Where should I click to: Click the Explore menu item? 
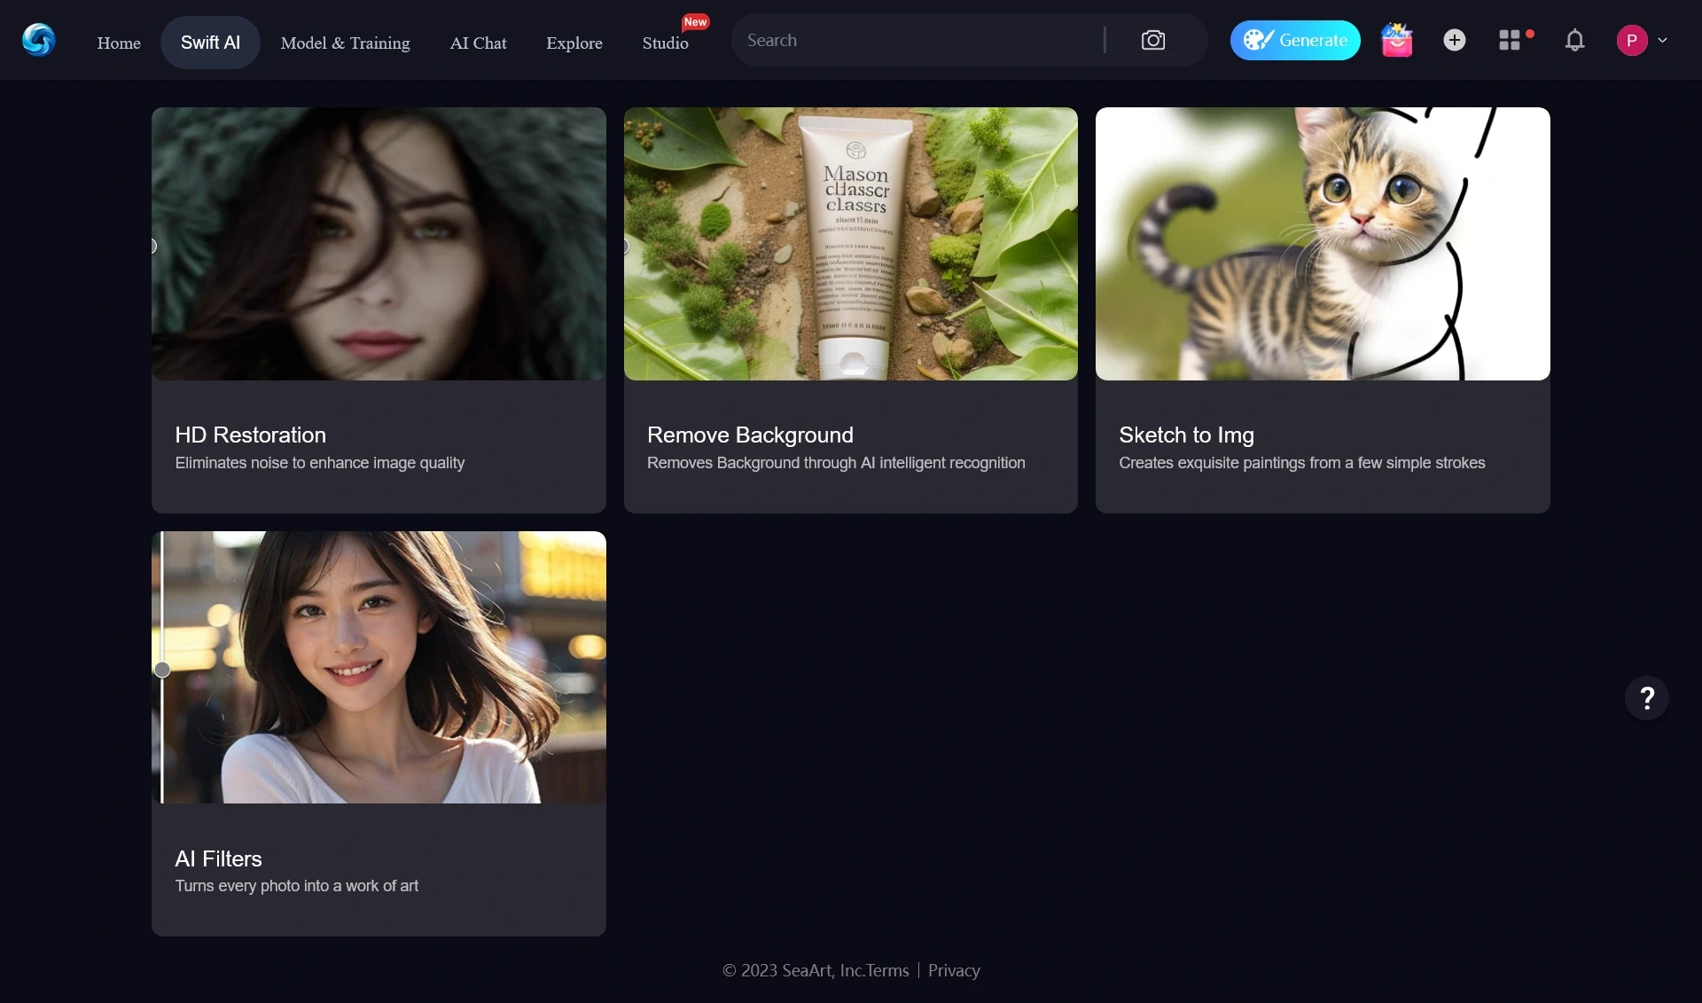[x=574, y=42]
